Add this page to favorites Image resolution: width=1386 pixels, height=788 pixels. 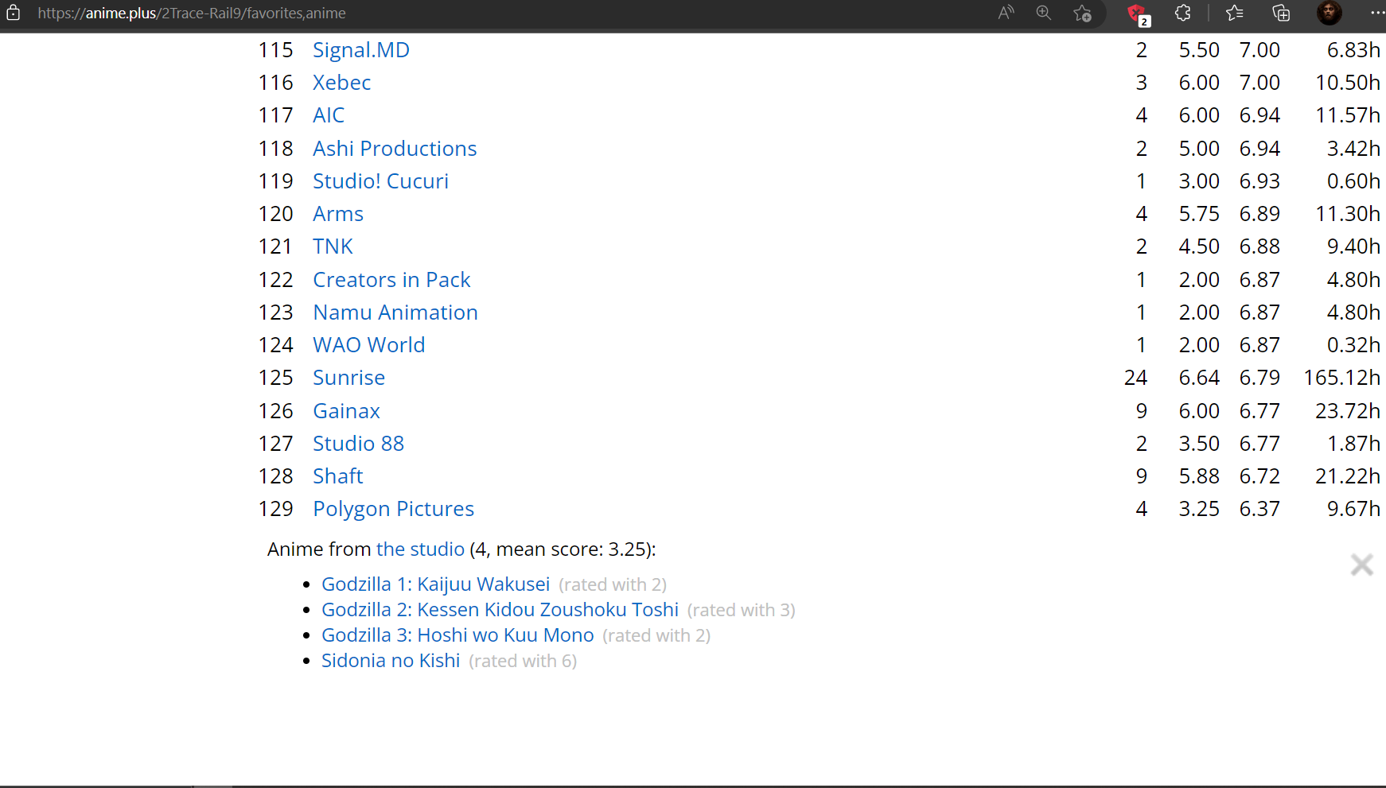1082,13
